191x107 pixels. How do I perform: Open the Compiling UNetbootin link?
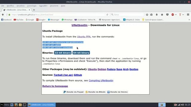click(101, 81)
